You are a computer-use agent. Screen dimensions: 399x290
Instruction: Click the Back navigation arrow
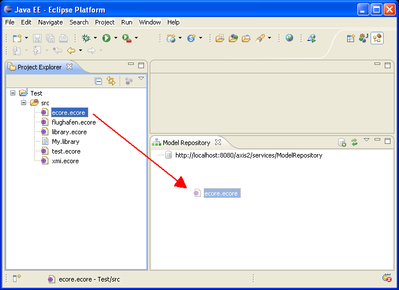[x=71, y=51]
